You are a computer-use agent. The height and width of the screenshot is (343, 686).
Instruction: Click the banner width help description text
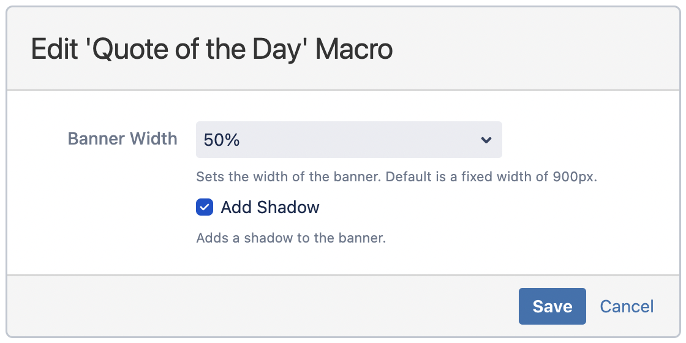coord(396,178)
